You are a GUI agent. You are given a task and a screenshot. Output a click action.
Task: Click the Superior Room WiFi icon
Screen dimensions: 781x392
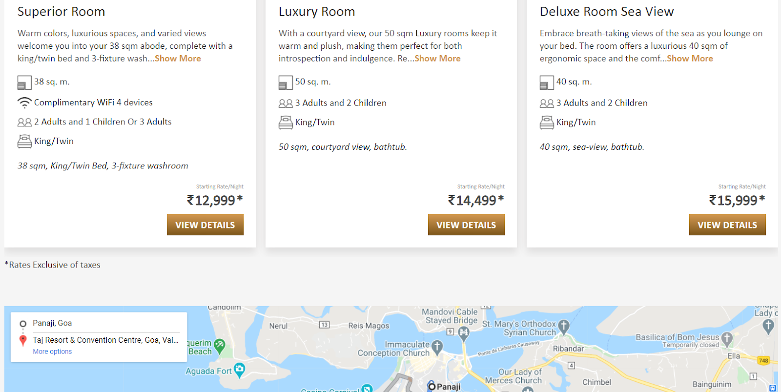click(x=24, y=103)
